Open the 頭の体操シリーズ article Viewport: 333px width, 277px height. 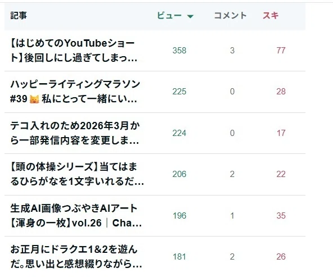click(77, 174)
